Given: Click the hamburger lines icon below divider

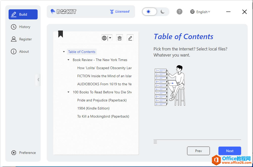Looking at the screenshot, I should click(x=155, y=142).
